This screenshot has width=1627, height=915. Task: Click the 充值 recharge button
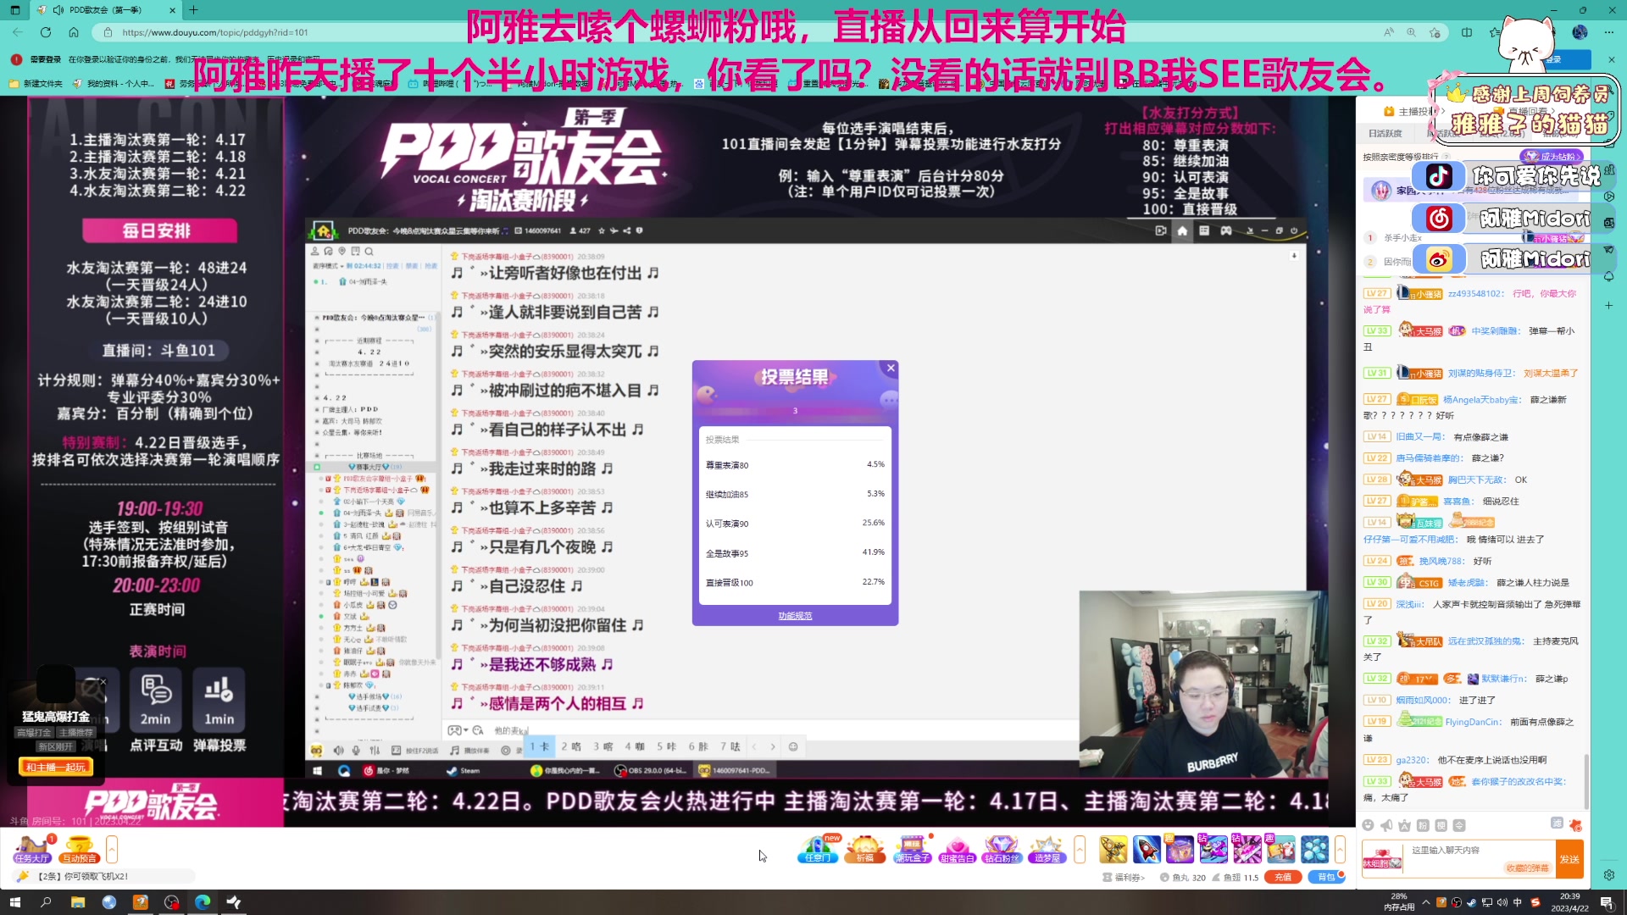coord(1283,878)
